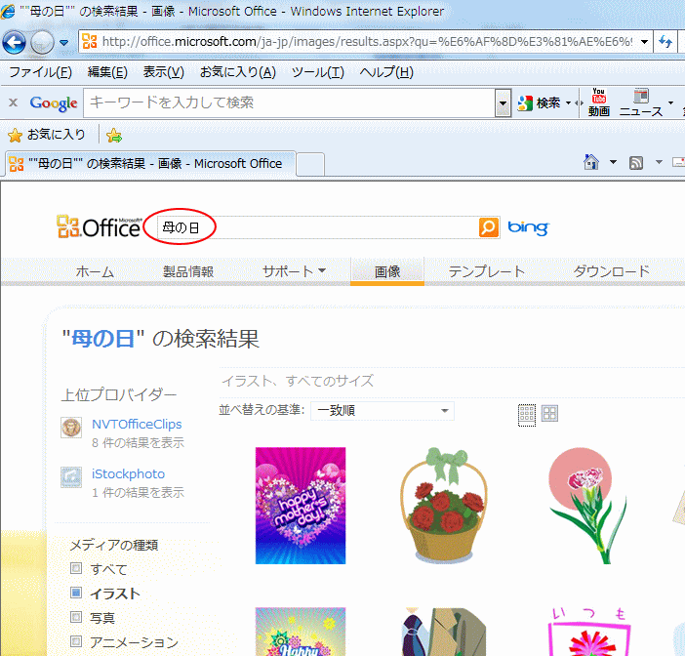Open the ヘルプ(H) menu
The height and width of the screenshot is (656, 685).
(x=386, y=72)
